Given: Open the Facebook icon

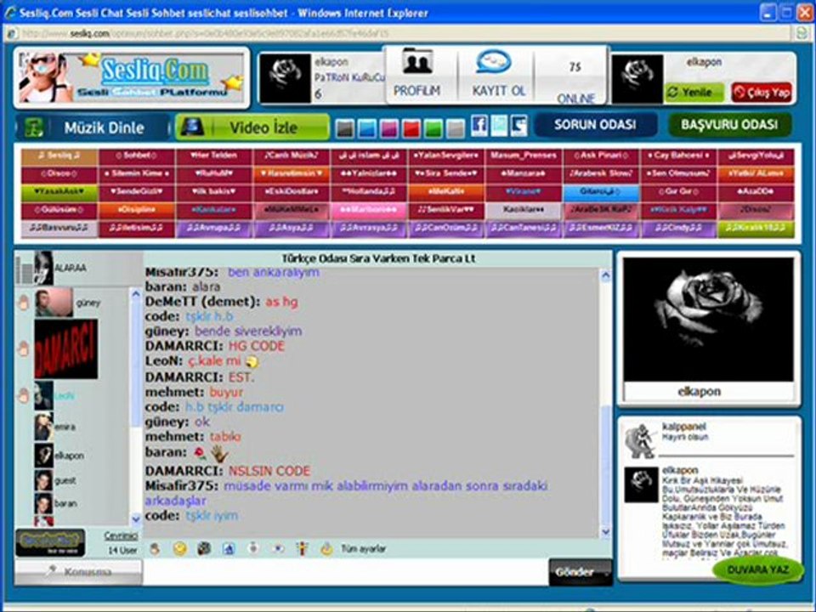Looking at the screenshot, I should [x=479, y=126].
